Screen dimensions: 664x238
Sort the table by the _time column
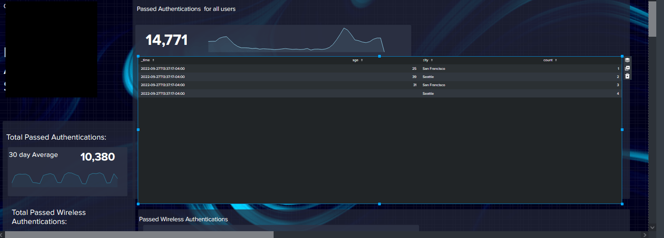point(147,60)
